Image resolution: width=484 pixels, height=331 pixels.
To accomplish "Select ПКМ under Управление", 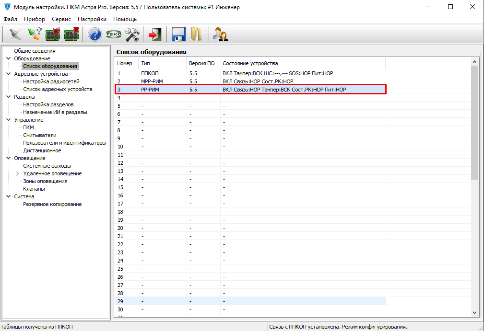I will 28,127.
